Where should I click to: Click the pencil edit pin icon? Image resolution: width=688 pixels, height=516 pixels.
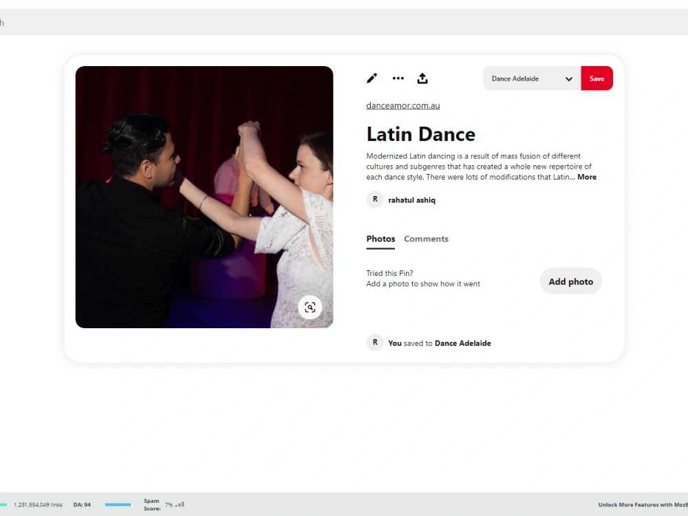click(x=372, y=78)
